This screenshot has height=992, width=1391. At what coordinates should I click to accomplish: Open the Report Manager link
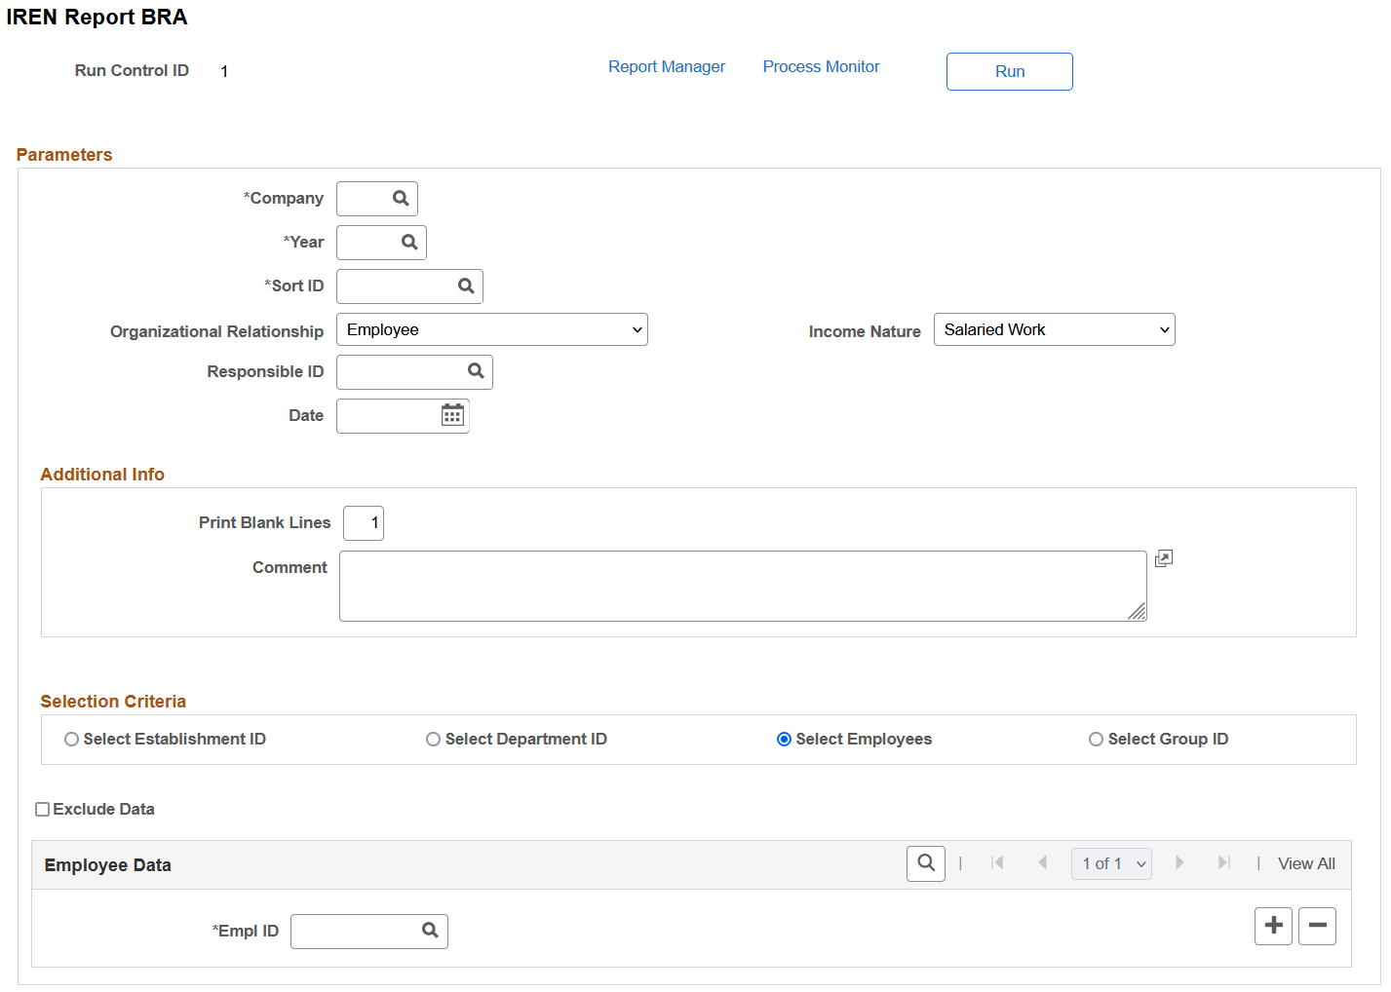click(667, 66)
